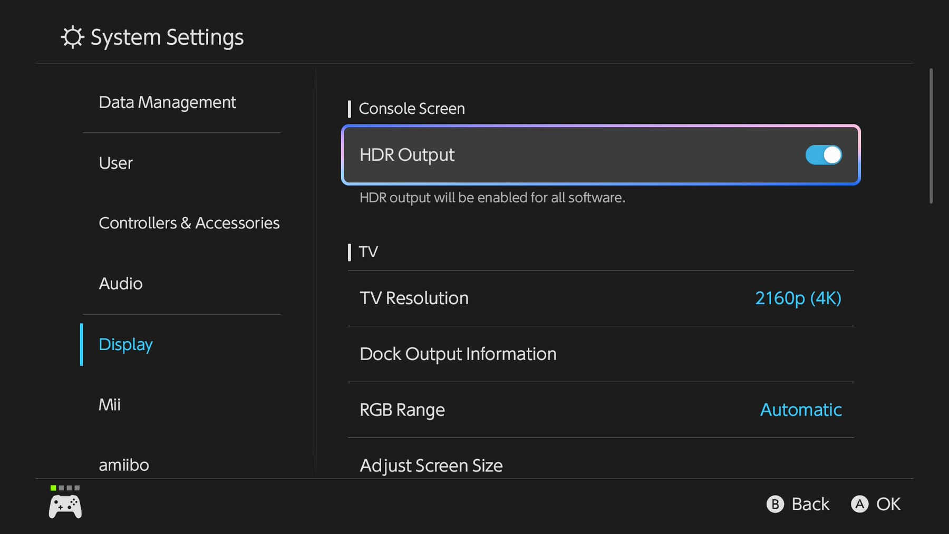Click the Console Screen section heading
Image resolution: width=949 pixels, height=534 pixels.
click(x=412, y=109)
